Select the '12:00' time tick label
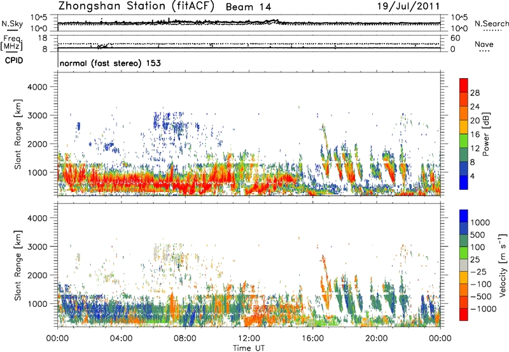The width and height of the screenshot is (509, 352). [x=249, y=339]
